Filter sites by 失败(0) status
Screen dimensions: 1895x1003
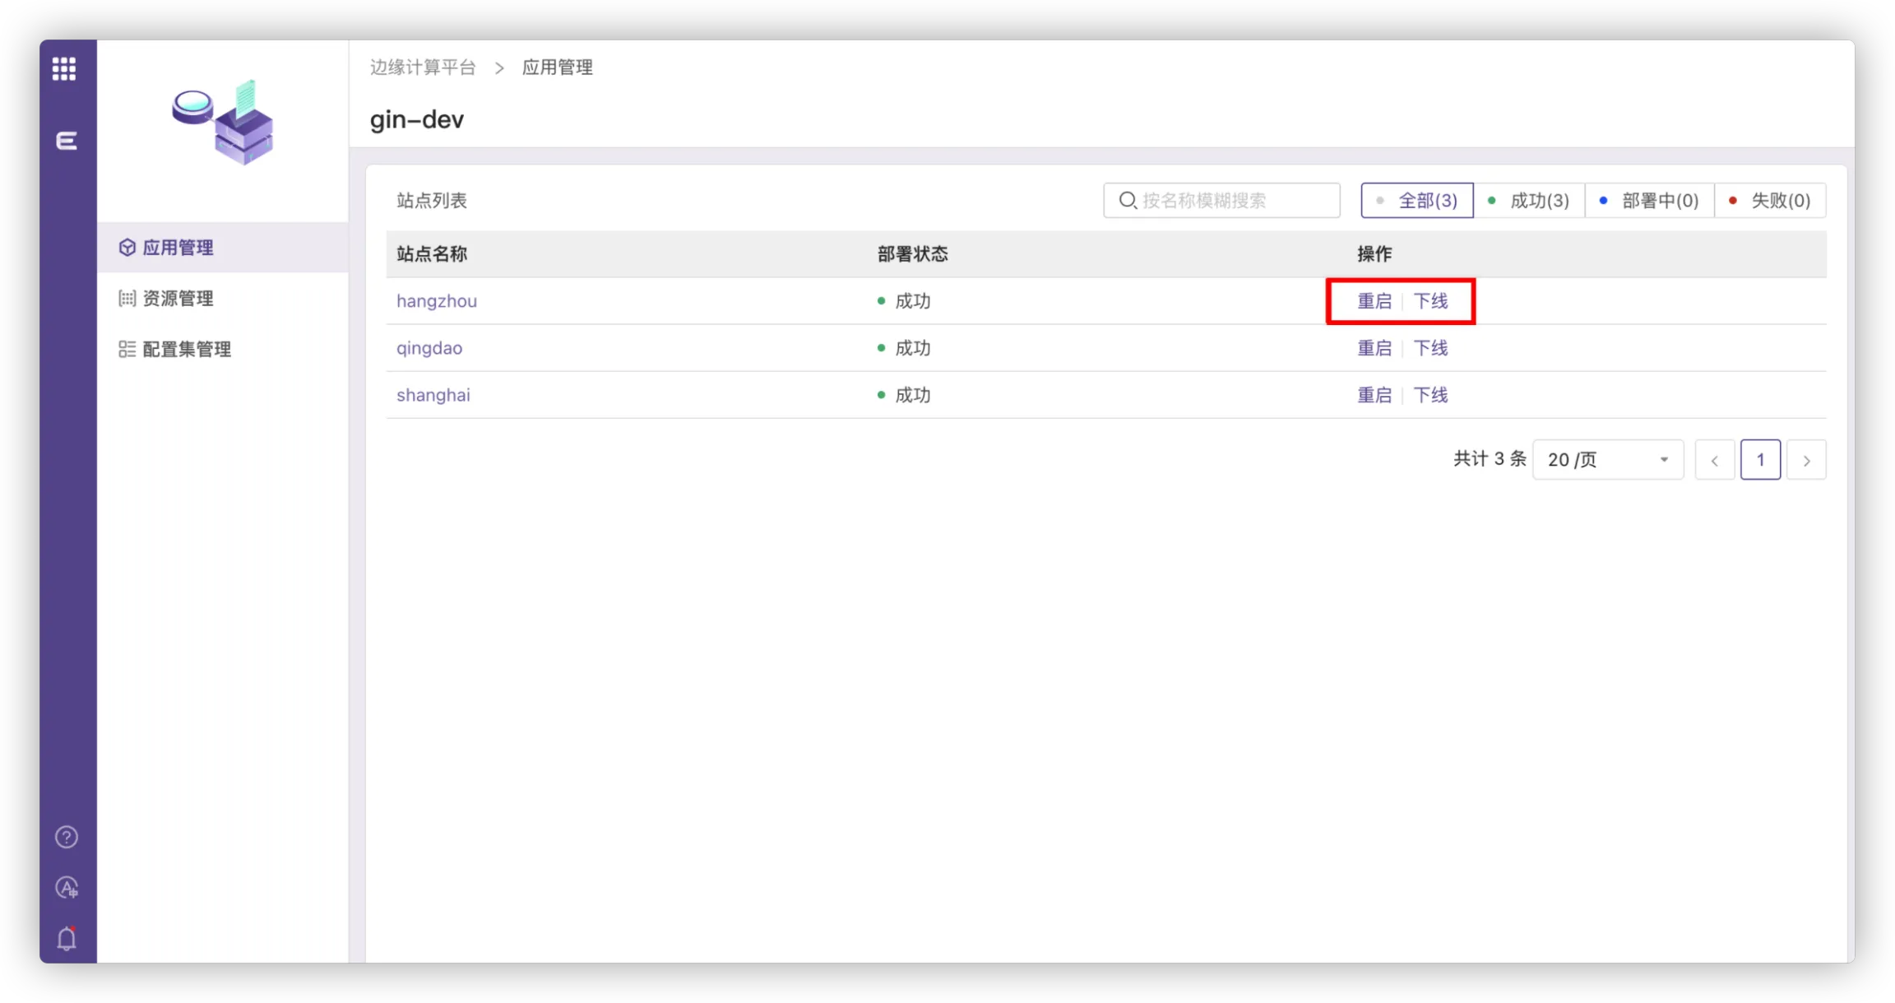(x=1770, y=201)
